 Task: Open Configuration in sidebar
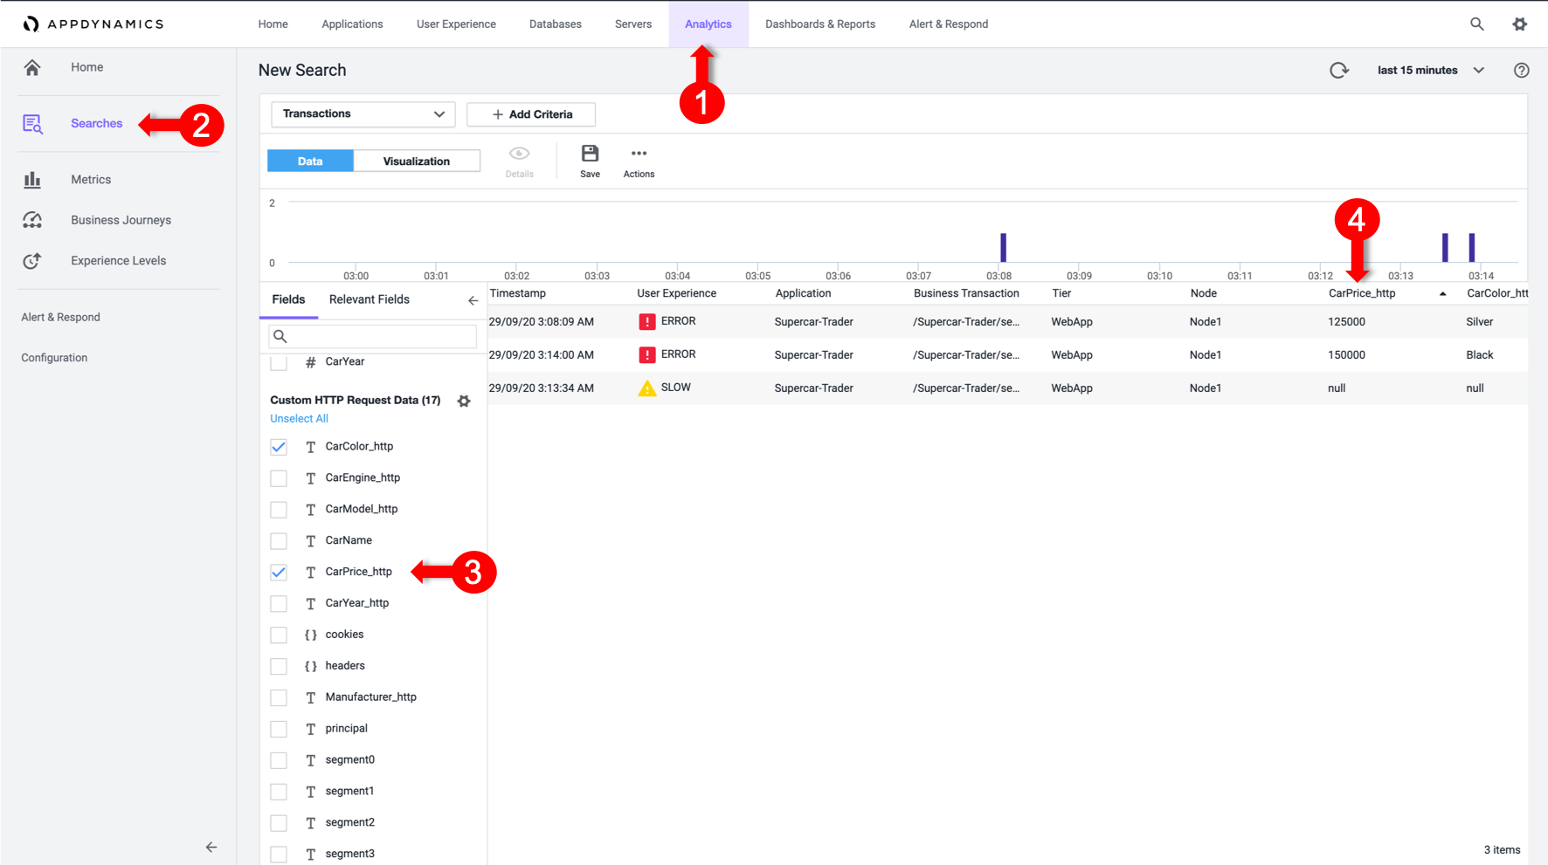point(54,358)
